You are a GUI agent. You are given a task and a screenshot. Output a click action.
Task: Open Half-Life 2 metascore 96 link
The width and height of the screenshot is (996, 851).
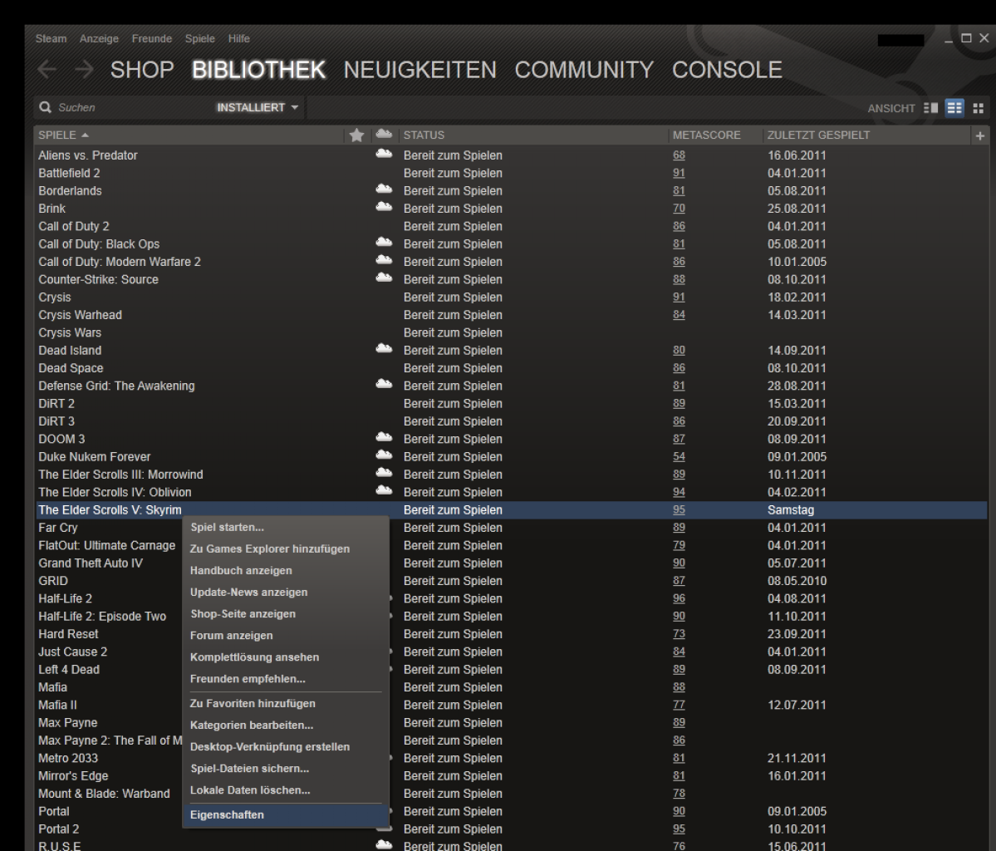coord(679,598)
